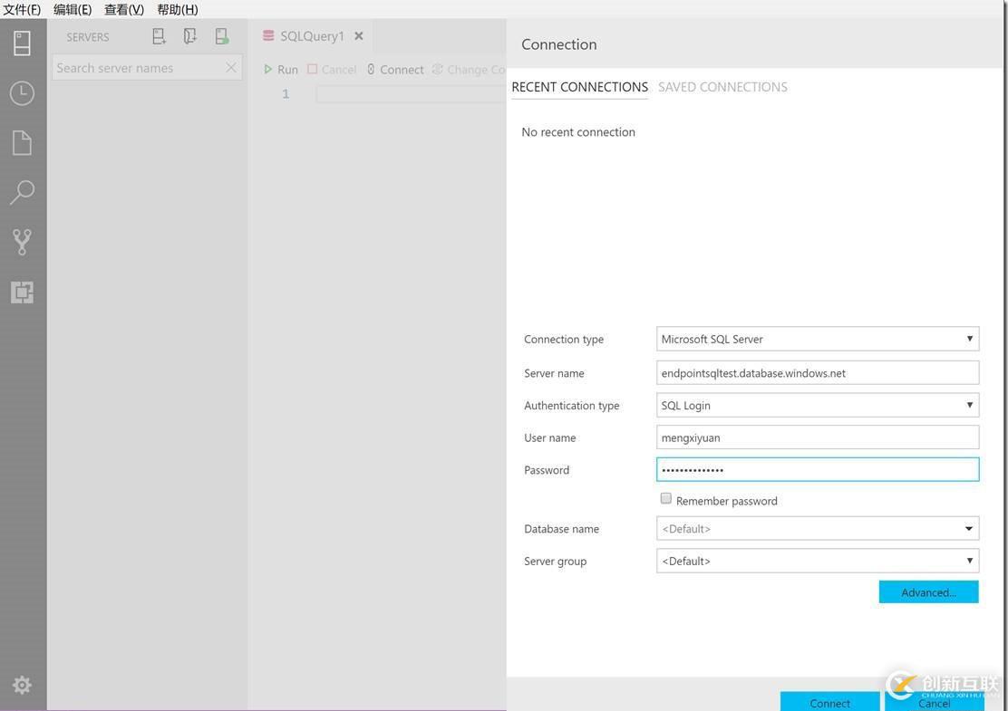This screenshot has height=711, width=1008.
Task: Open the 查看(V) menu
Action: 124,10
